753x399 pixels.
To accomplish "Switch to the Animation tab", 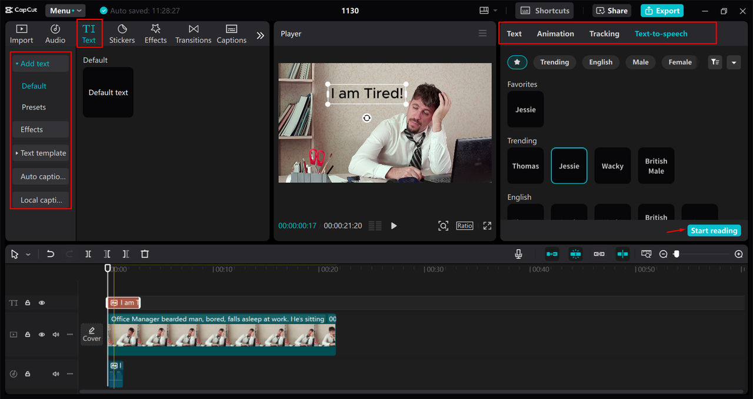I will pyautogui.click(x=555, y=33).
